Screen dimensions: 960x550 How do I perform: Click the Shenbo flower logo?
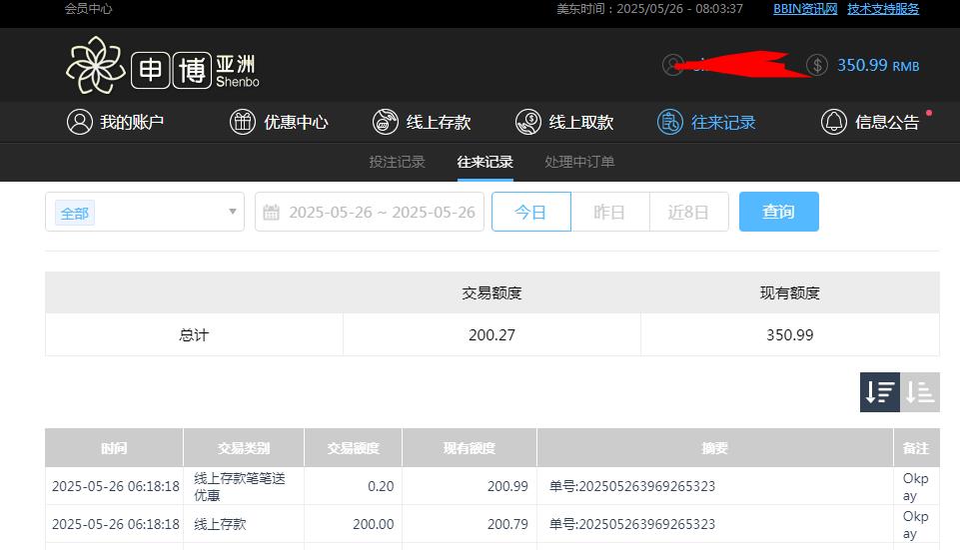pos(96,65)
